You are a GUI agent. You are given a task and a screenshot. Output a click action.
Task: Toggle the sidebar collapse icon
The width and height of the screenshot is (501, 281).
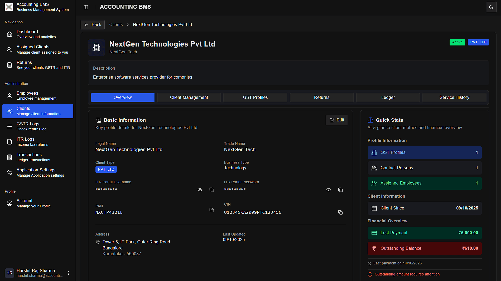pos(86,7)
